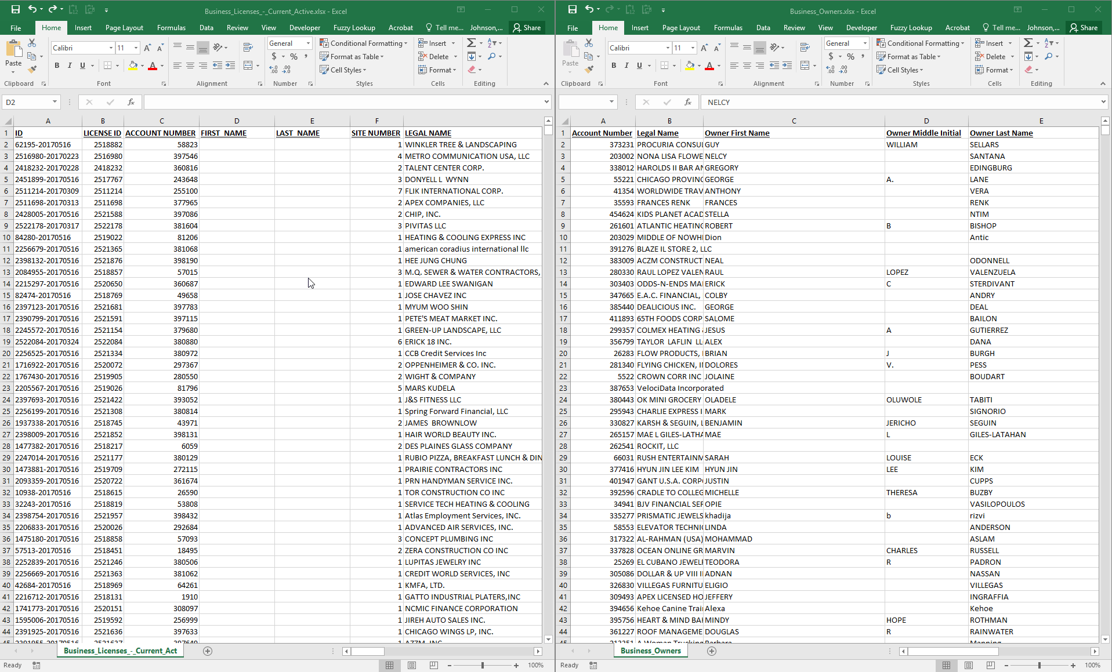The image size is (1112, 672).
Task: Toggle Bold in left window
Action: coord(57,66)
